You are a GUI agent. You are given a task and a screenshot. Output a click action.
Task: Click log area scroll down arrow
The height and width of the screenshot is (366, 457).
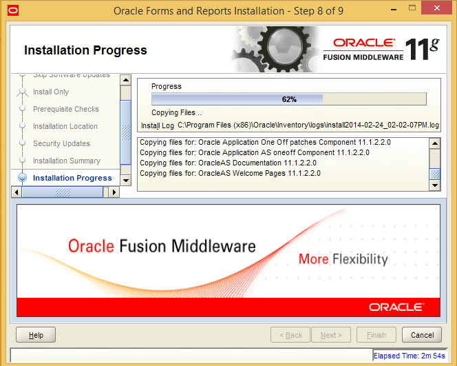coord(435,185)
